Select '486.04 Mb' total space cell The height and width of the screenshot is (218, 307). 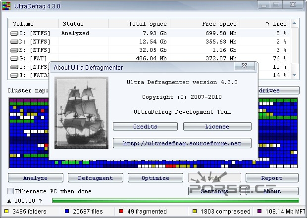(151, 58)
